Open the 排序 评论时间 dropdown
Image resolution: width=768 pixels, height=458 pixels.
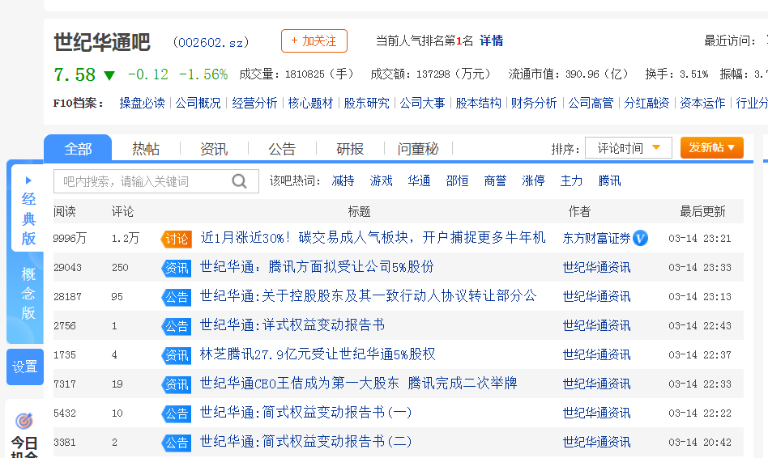pyautogui.click(x=629, y=148)
